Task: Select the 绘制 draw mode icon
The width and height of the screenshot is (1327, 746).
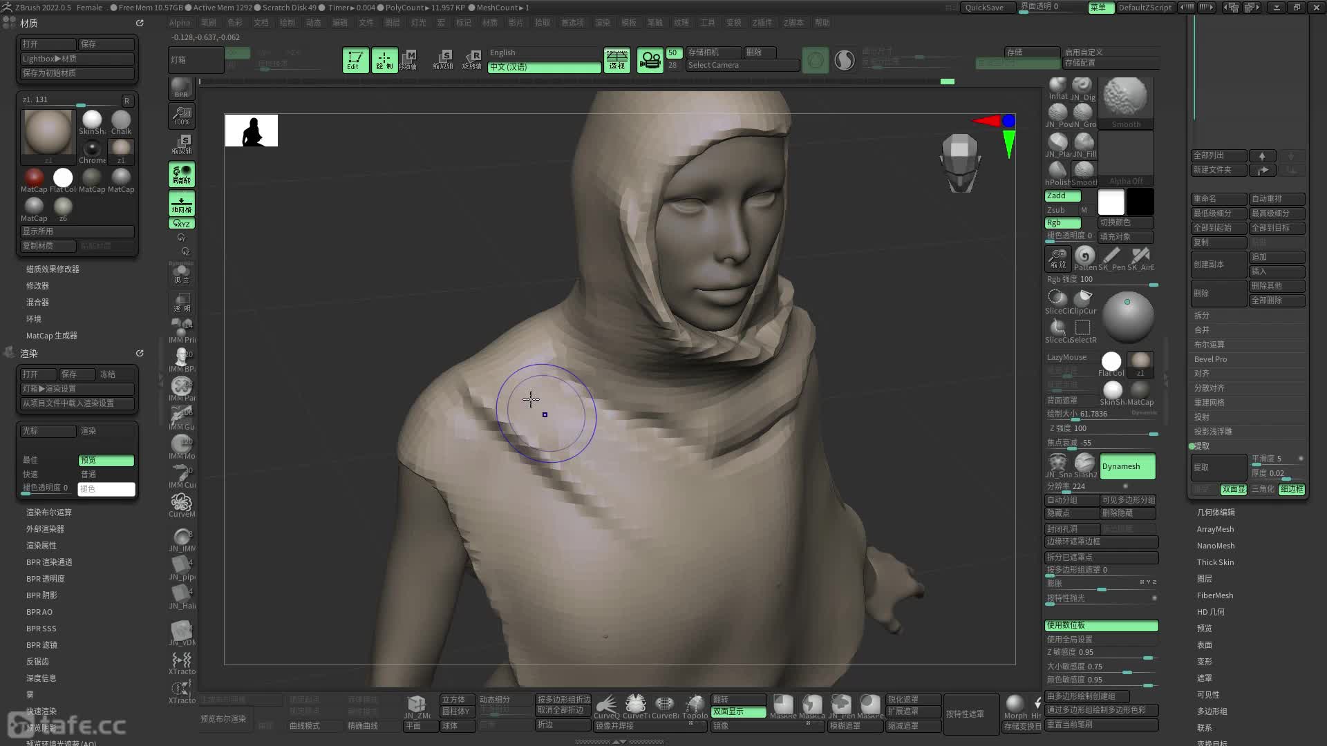Action: point(384,60)
